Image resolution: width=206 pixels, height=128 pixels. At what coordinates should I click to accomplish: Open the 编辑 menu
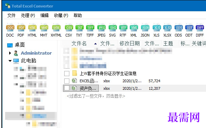point(44,15)
